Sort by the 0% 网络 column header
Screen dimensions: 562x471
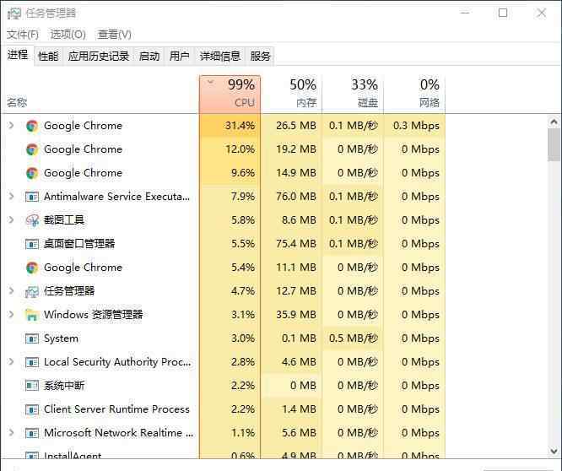pyautogui.click(x=414, y=94)
